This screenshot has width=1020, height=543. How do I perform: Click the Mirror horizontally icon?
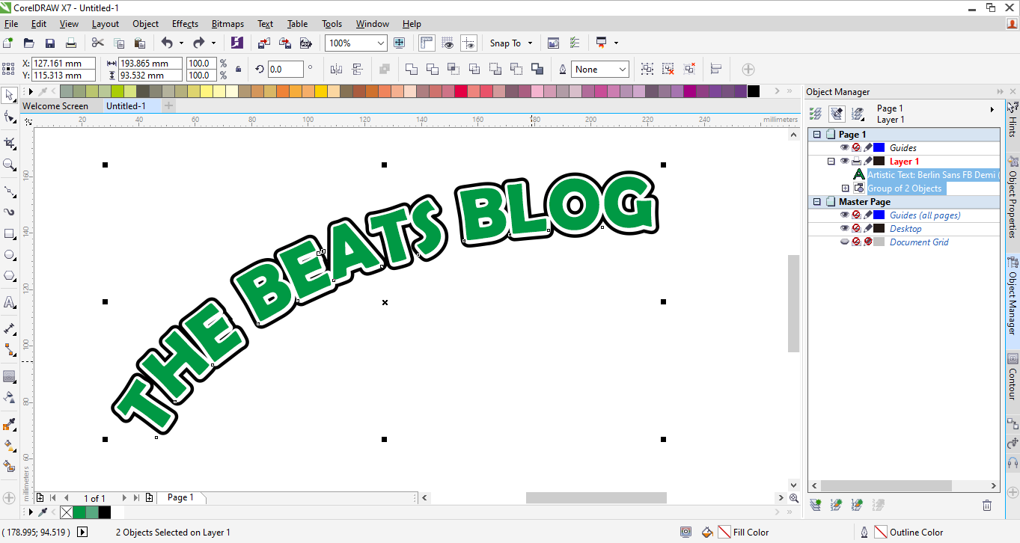coord(336,70)
